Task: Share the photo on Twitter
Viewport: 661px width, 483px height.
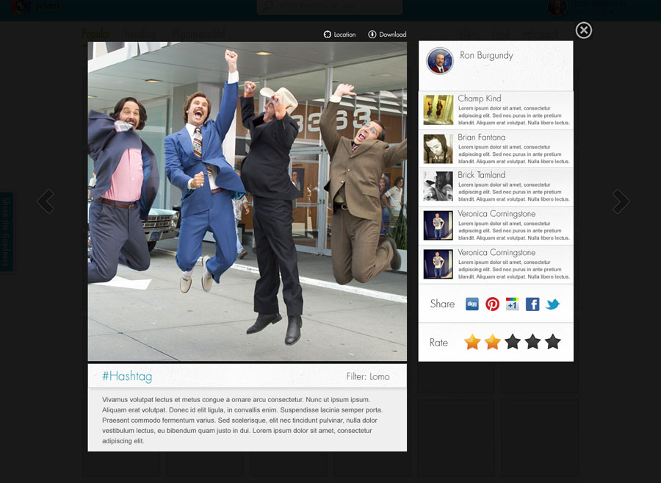Action: (x=552, y=304)
